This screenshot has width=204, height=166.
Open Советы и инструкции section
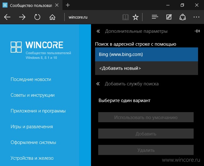[33, 95]
